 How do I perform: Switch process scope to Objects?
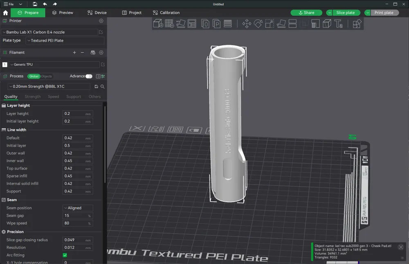click(x=47, y=76)
